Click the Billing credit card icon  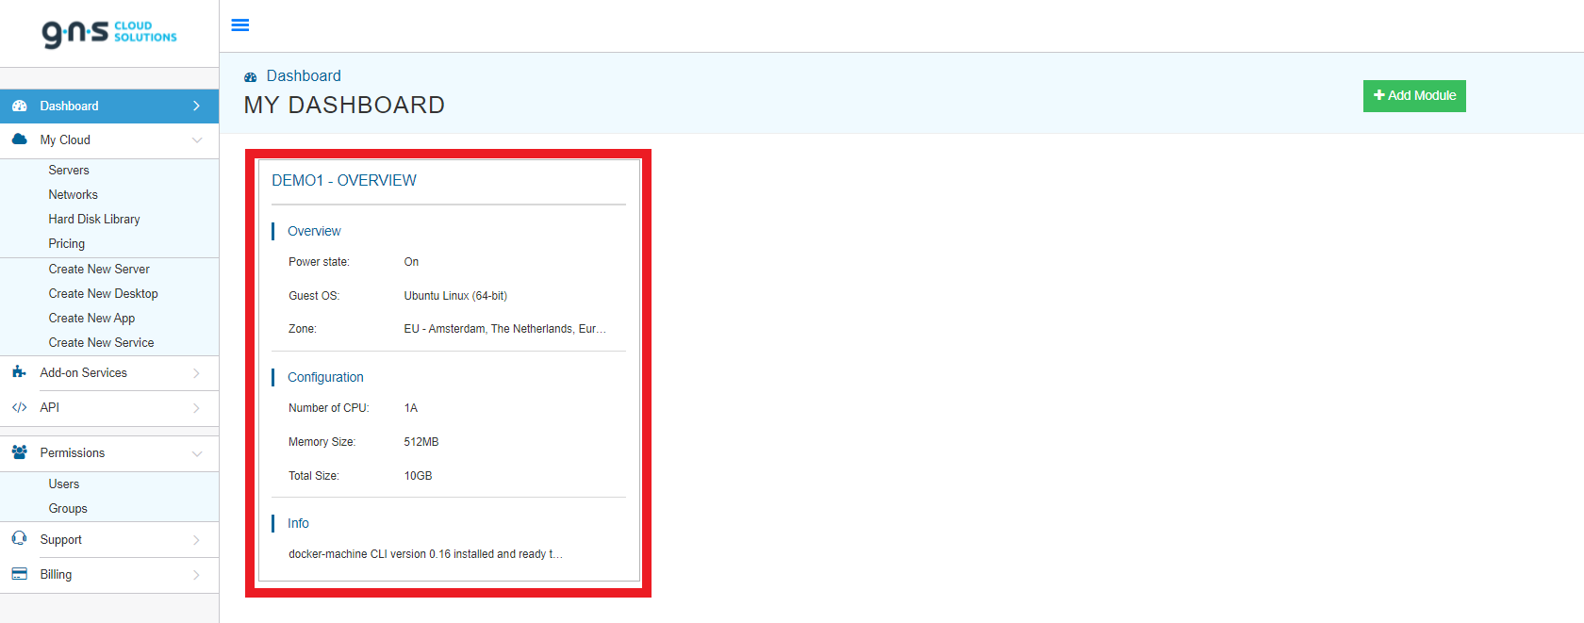[20, 573]
